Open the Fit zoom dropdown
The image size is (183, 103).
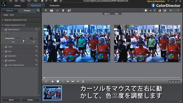174,10
